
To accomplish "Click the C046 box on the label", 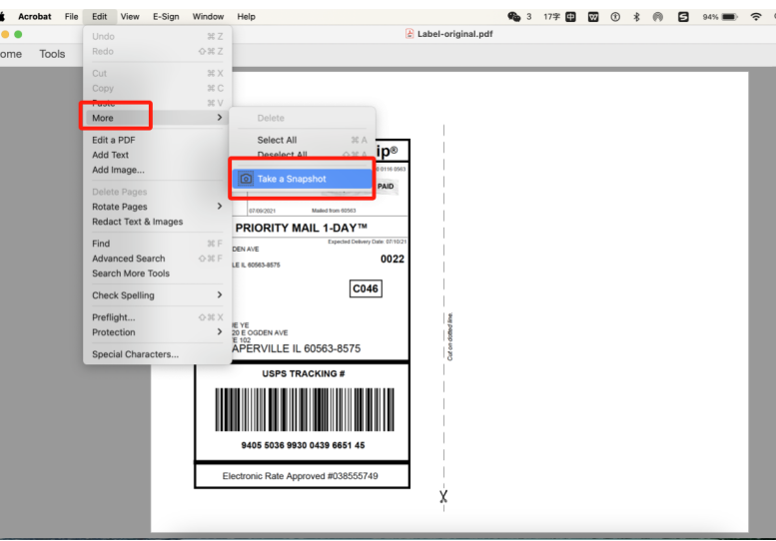I will click(x=366, y=288).
